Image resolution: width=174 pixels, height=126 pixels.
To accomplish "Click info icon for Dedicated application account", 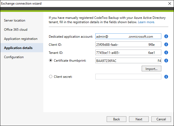I will coord(166,36).
